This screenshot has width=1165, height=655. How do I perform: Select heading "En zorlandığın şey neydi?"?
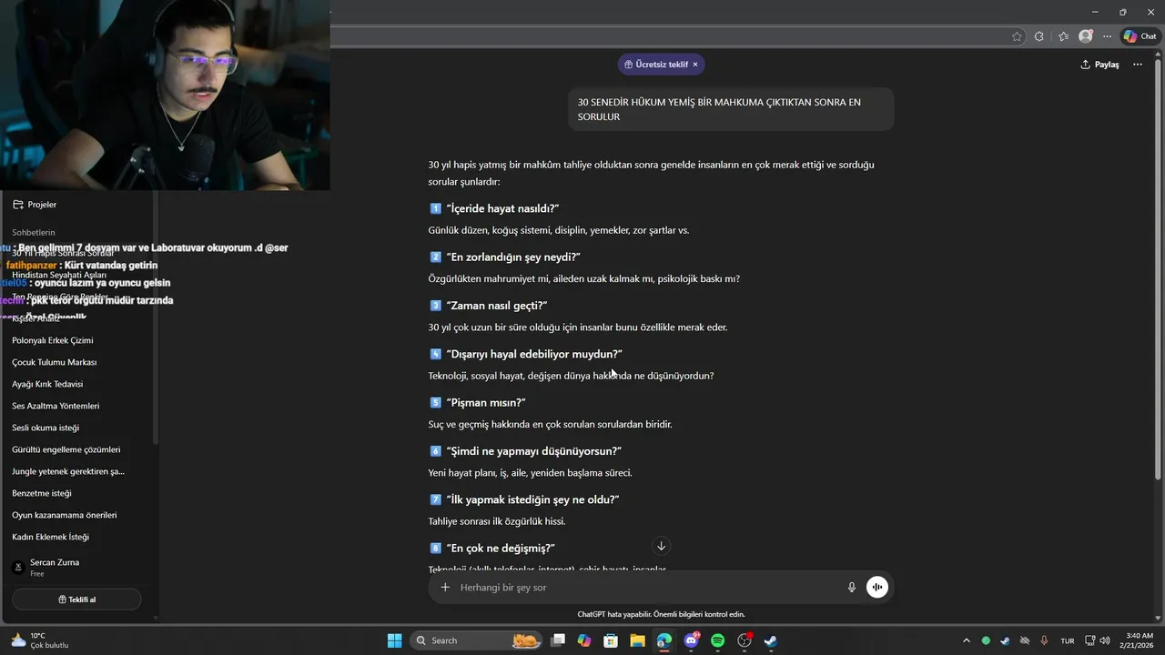point(513,257)
